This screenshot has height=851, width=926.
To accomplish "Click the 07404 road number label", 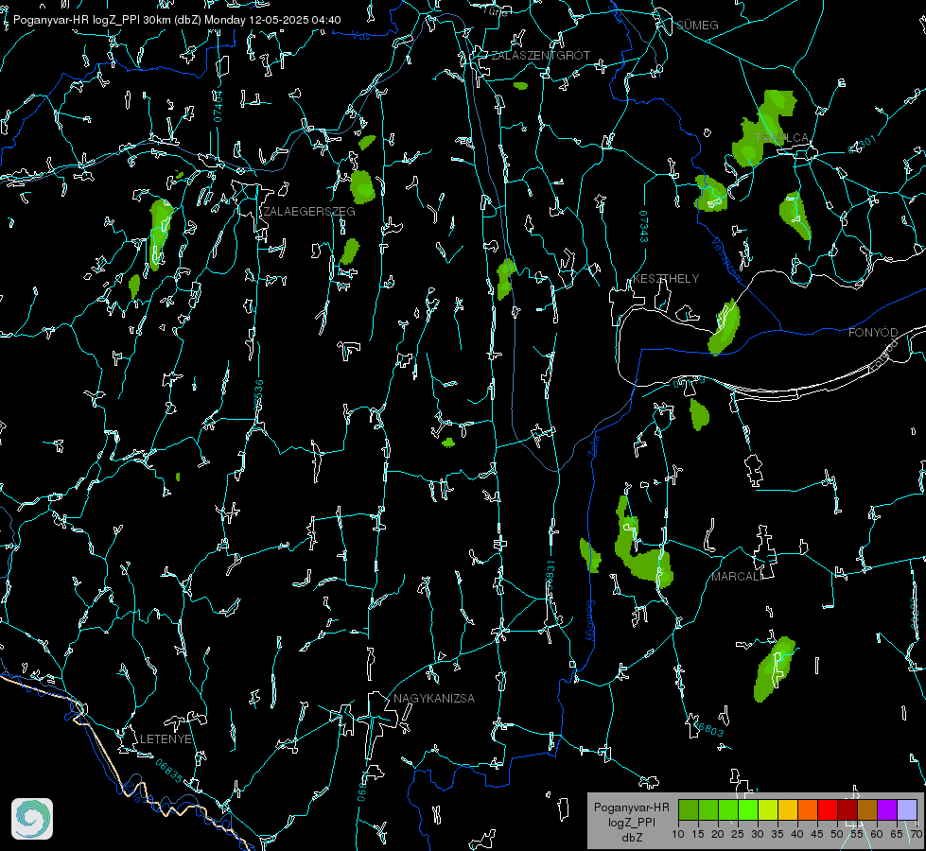I will pyautogui.click(x=218, y=106).
